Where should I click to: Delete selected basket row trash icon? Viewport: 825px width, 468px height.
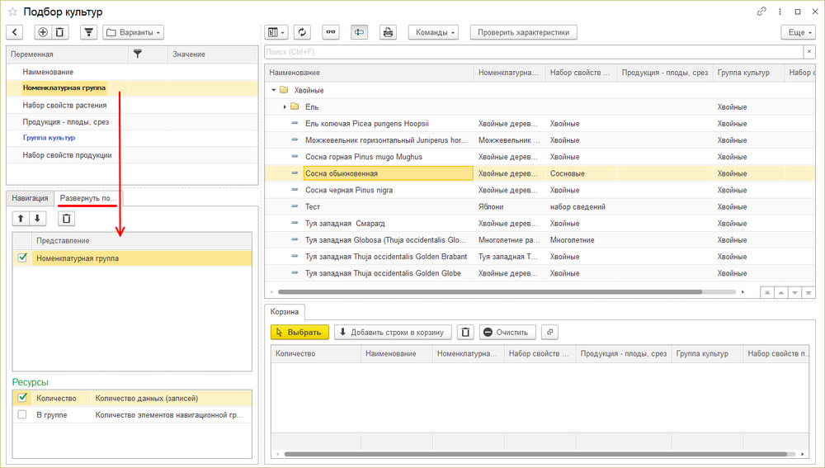pyautogui.click(x=465, y=332)
